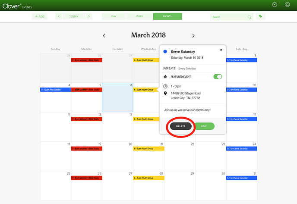Open the user account profile icon

[287, 5]
